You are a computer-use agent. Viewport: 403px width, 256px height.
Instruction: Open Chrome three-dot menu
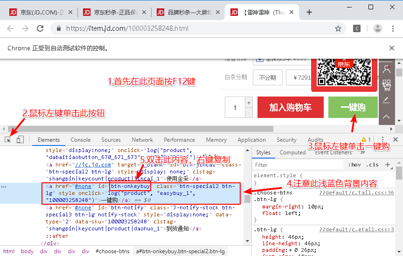[393, 28]
